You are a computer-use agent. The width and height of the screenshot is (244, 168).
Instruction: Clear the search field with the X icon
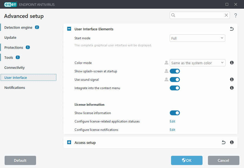pos(226,15)
